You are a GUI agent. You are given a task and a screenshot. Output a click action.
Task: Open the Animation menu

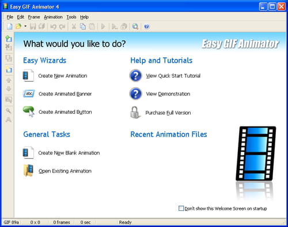coord(53,17)
